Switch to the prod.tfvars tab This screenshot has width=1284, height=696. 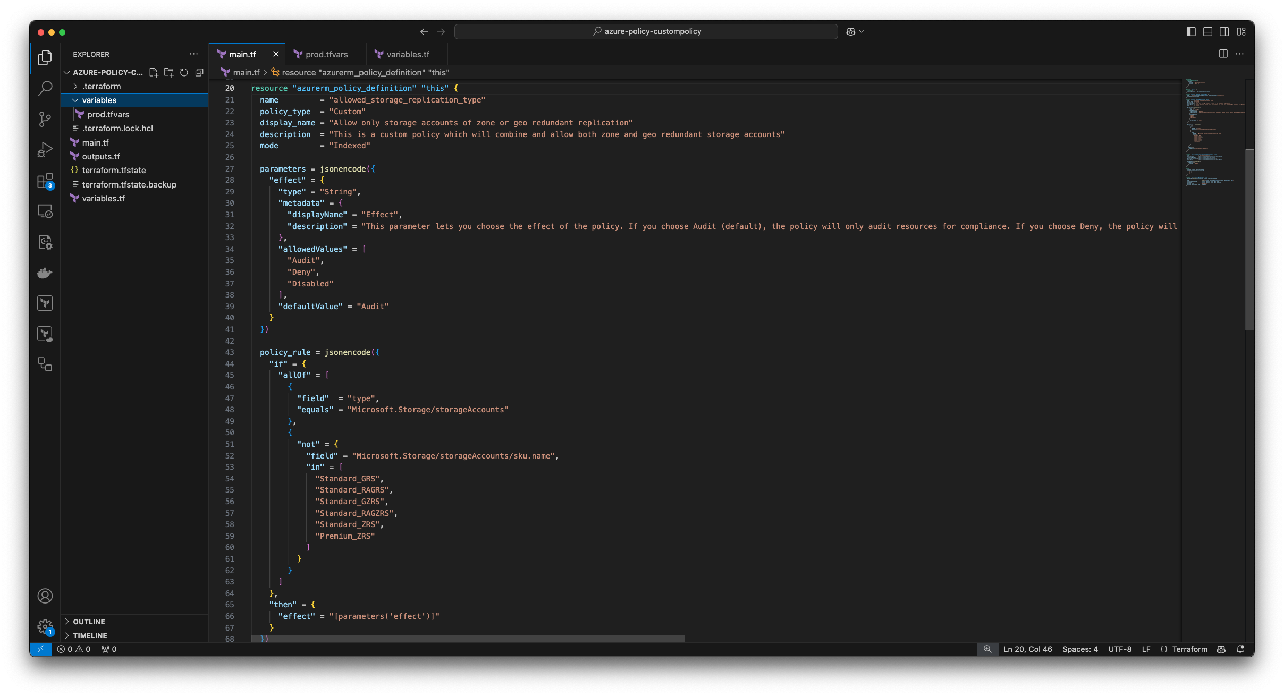point(326,54)
